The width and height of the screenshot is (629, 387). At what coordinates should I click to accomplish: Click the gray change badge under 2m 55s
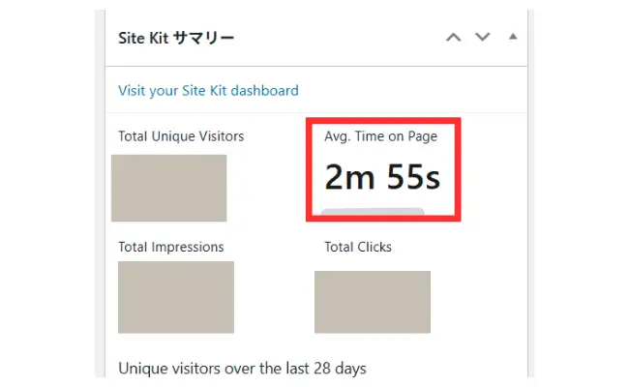(x=373, y=212)
